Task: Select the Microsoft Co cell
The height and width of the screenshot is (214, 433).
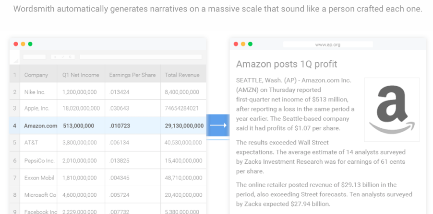Action: click(38, 195)
